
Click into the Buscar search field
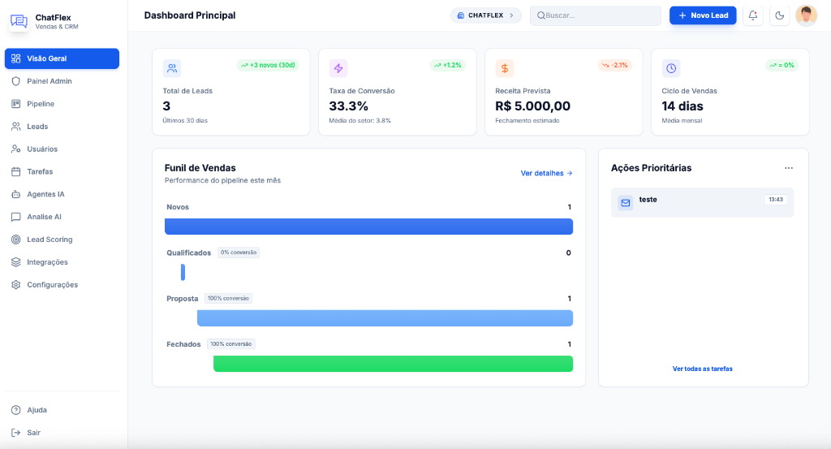tap(596, 15)
